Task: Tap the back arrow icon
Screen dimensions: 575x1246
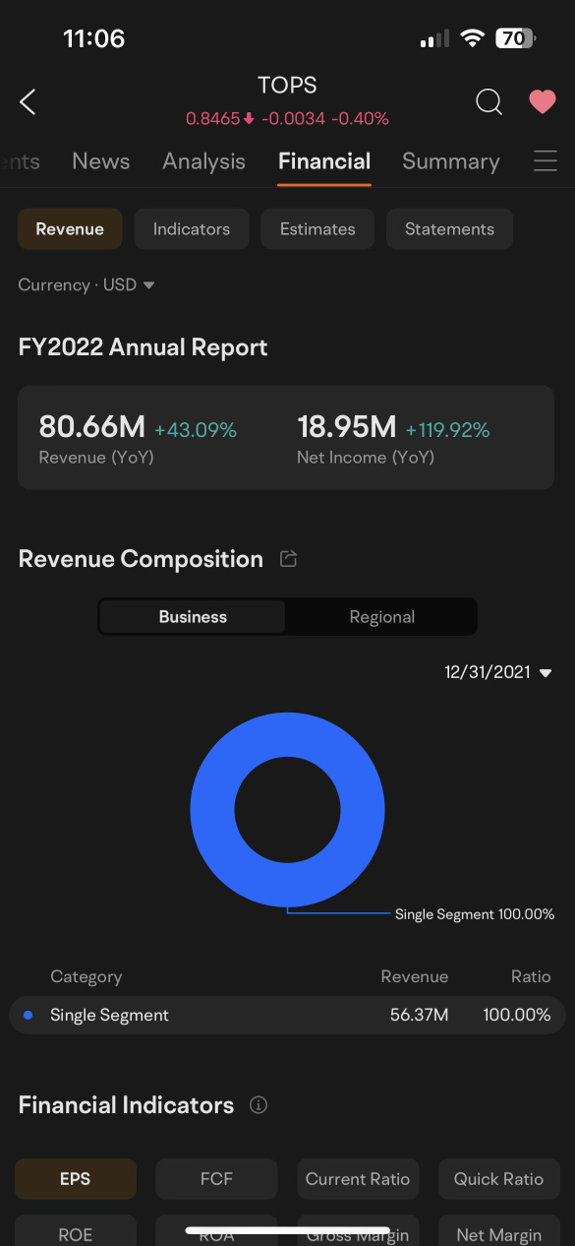Action: click(x=28, y=101)
